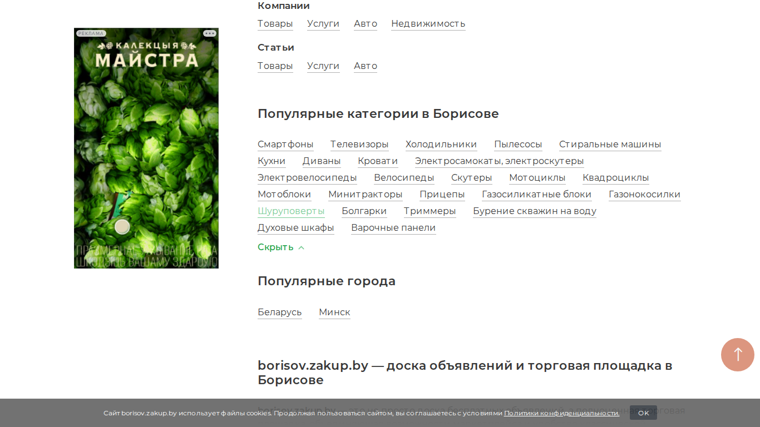The width and height of the screenshot is (760, 427).
Task: Open the Смартфоны category
Action: pyautogui.click(x=285, y=145)
